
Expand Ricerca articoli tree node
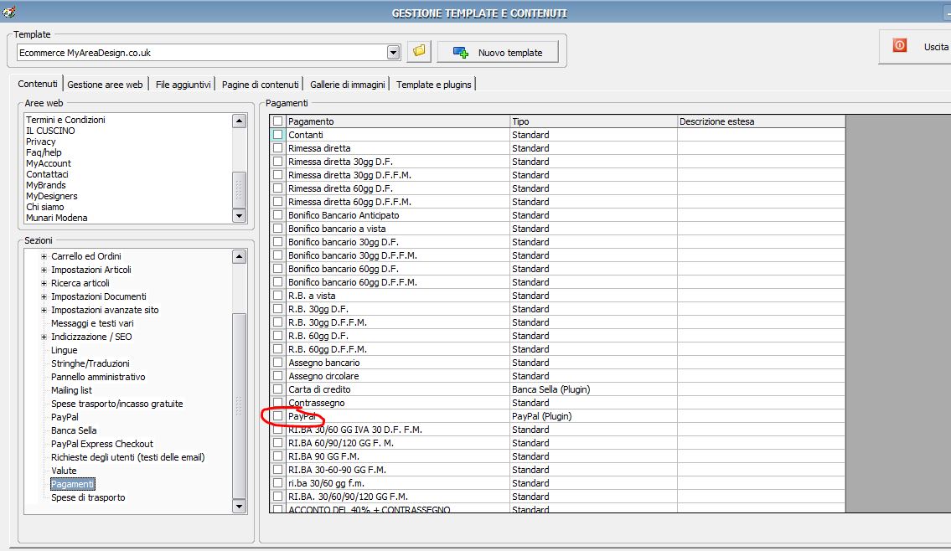coord(44,283)
